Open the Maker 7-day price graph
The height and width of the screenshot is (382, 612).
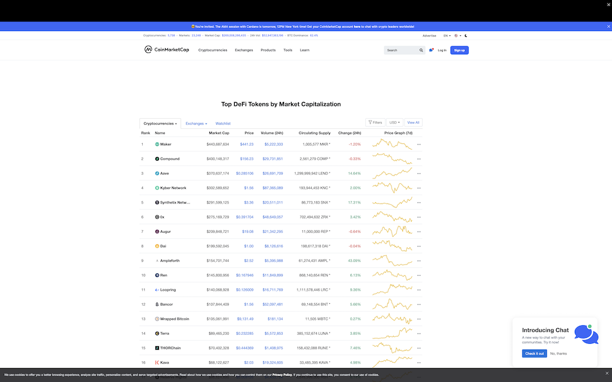point(392,144)
